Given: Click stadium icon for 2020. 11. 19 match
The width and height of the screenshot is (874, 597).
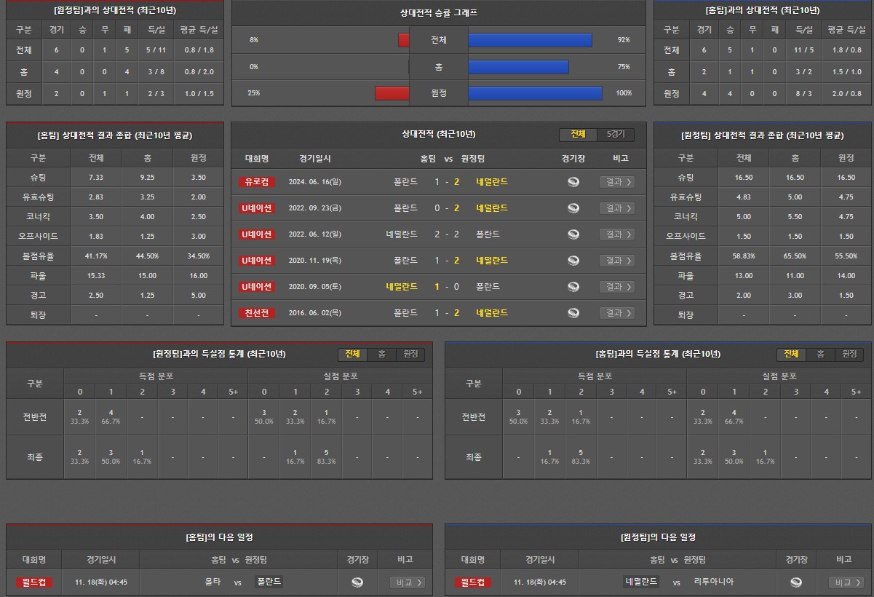Looking at the screenshot, I should (573, 261).
